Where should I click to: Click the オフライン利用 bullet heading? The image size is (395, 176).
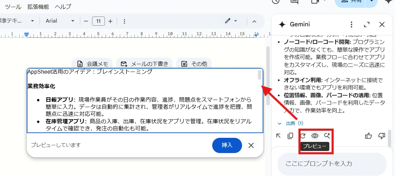pos(303,80)
